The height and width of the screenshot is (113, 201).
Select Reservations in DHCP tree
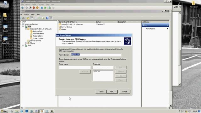click(x=38, y=36)
